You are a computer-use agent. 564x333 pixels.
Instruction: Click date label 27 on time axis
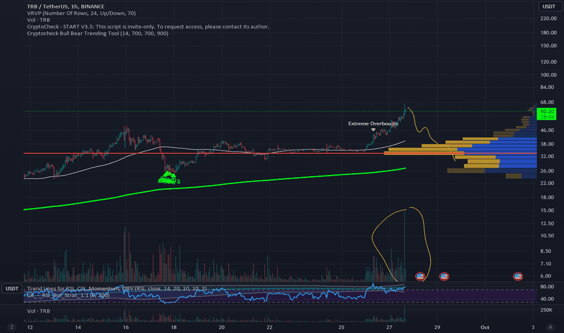[x=389, y=327]
